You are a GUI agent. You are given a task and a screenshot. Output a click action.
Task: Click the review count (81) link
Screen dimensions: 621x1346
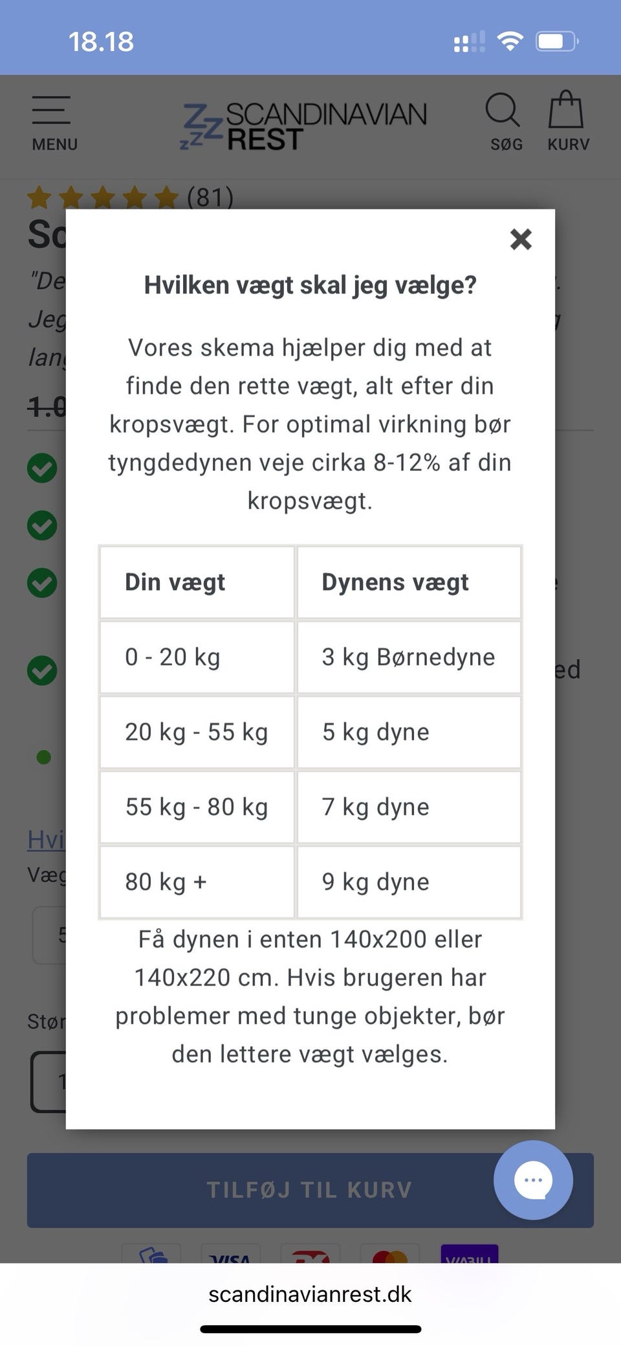point(210,197)
